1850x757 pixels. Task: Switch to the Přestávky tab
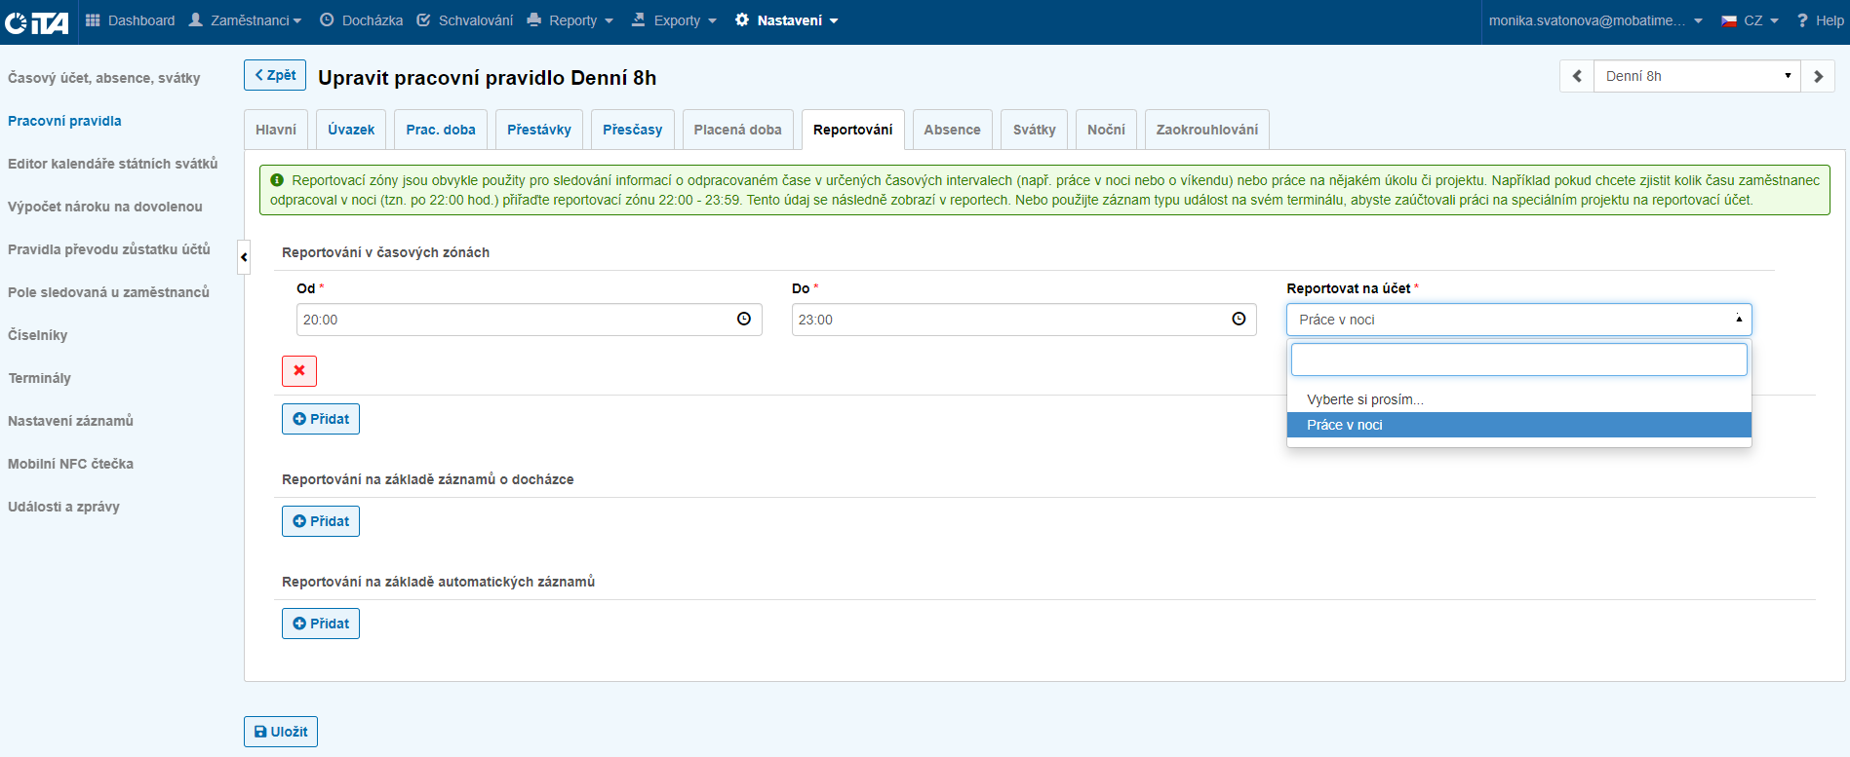538,130
